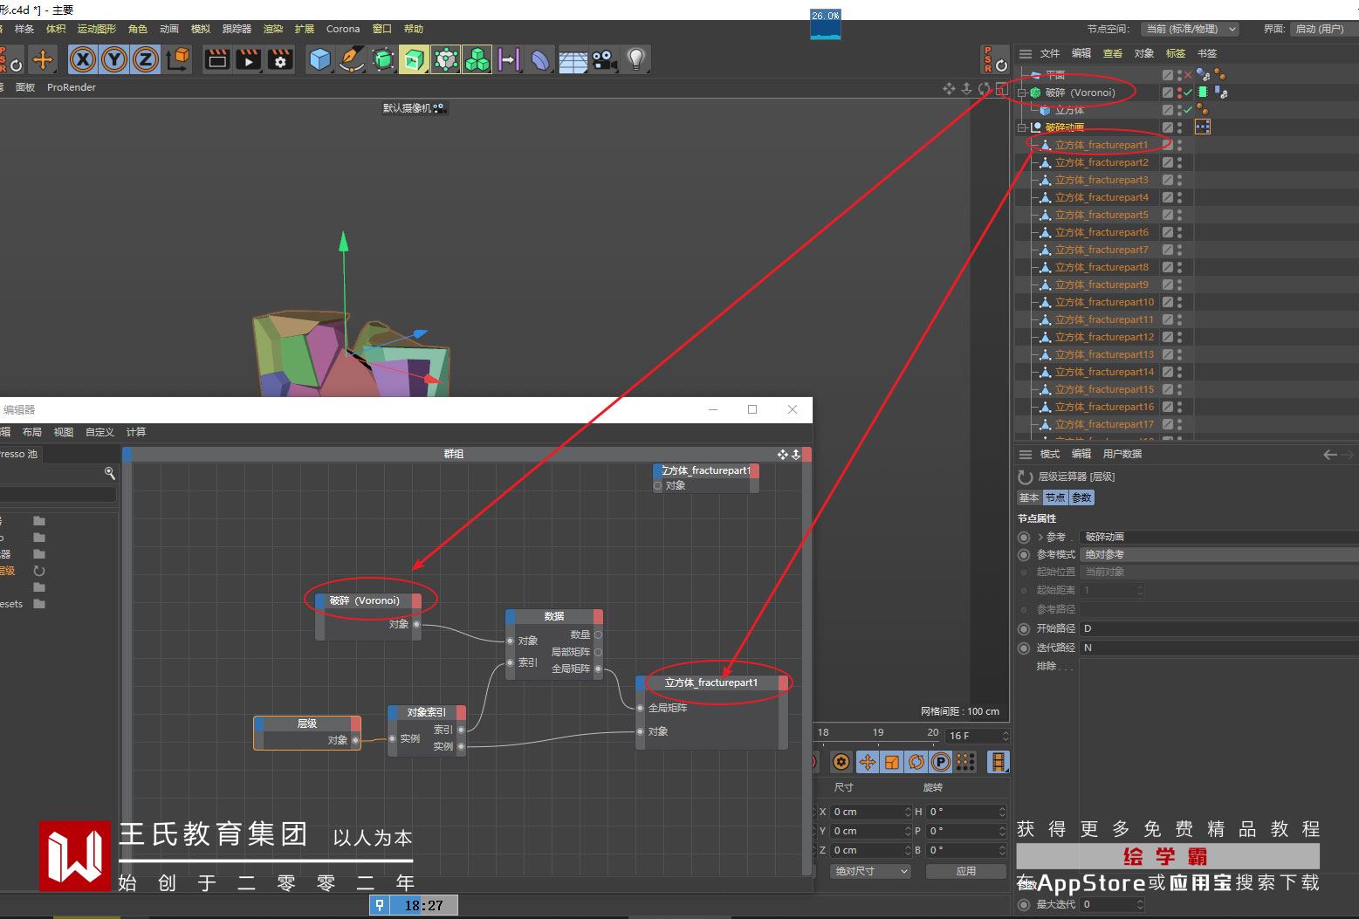The height and width of the screenshot is (919, 1359).
Task: Open the subdivision surface generator icon
Action: coord(383,59)
